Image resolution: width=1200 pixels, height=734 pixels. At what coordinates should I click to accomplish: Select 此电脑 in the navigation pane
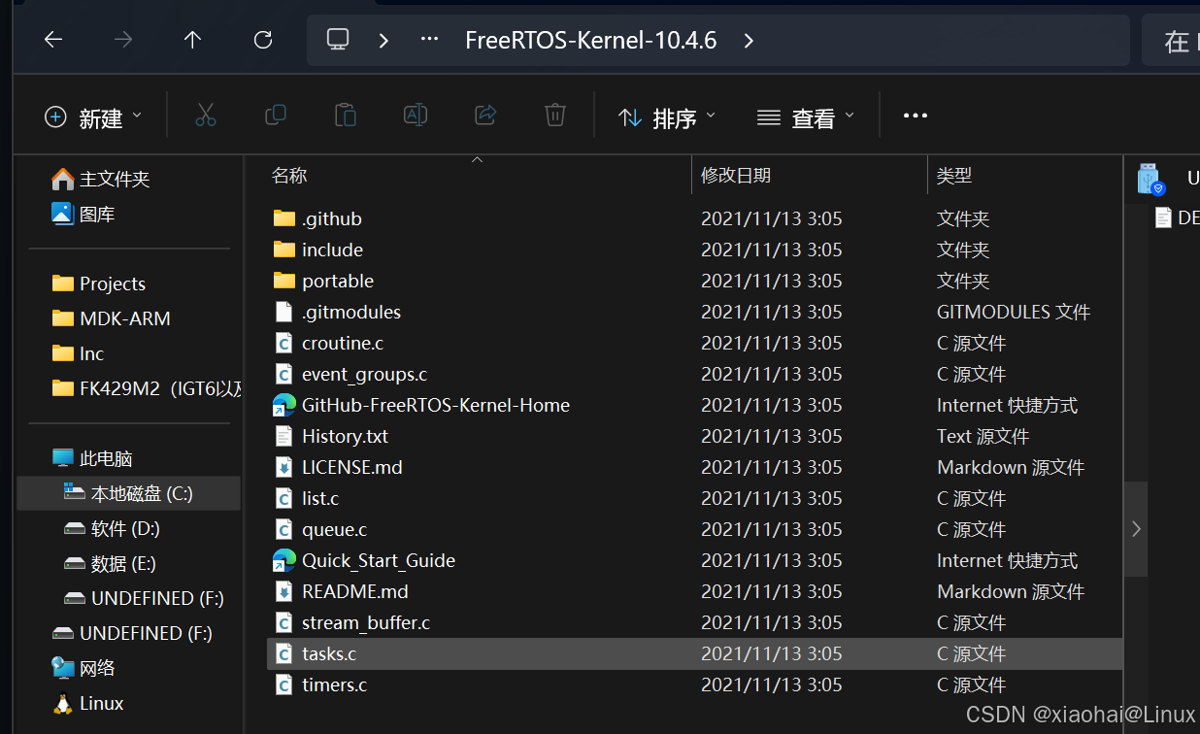[93, 458]
